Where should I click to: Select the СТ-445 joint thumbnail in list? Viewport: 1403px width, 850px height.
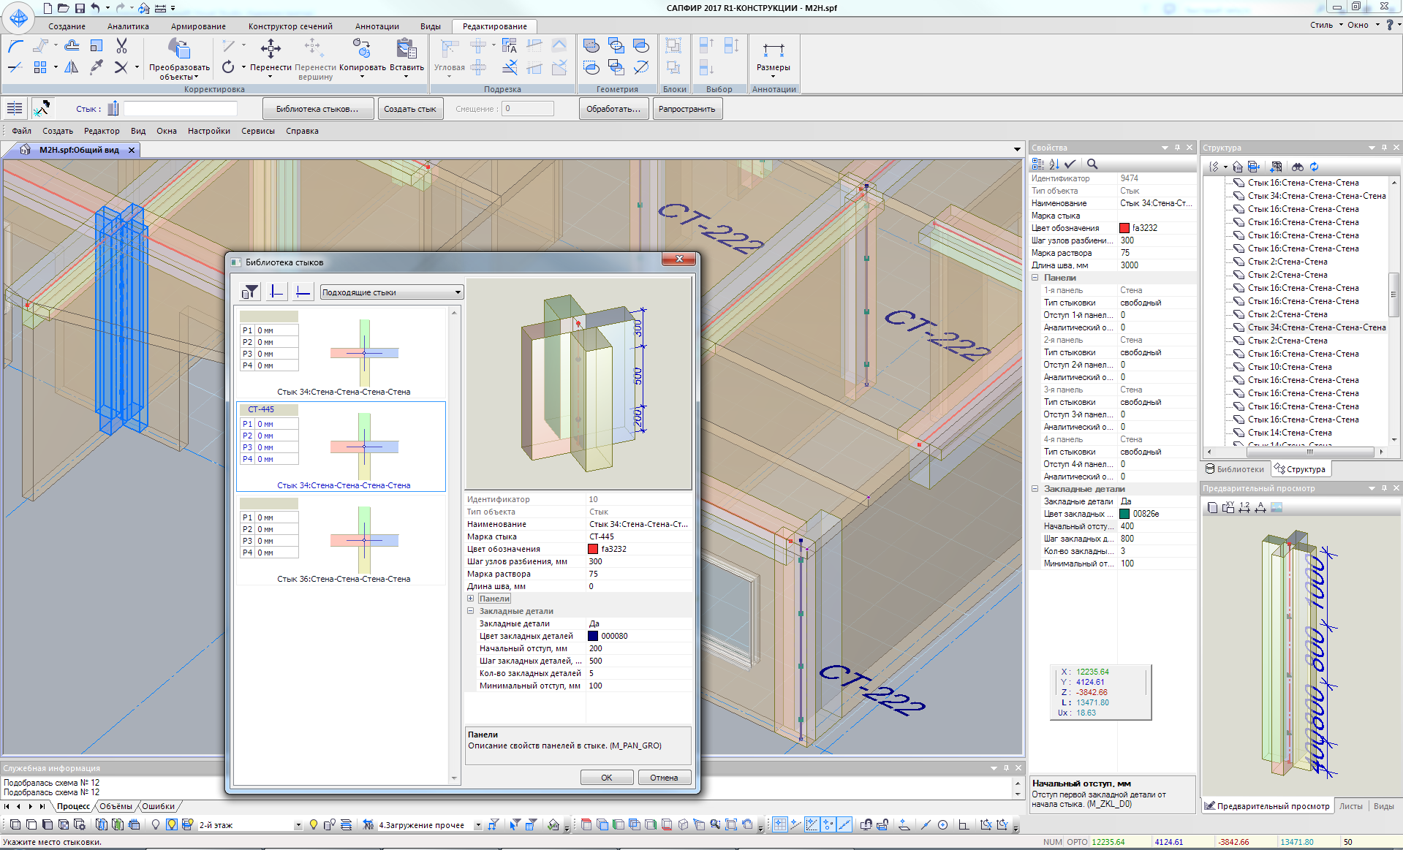tap(341, 446)
